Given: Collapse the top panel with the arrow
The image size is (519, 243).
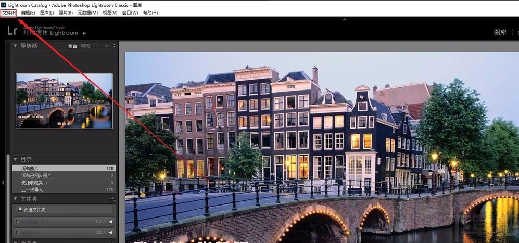Looking at the screenshot, I should click(345, 19).
